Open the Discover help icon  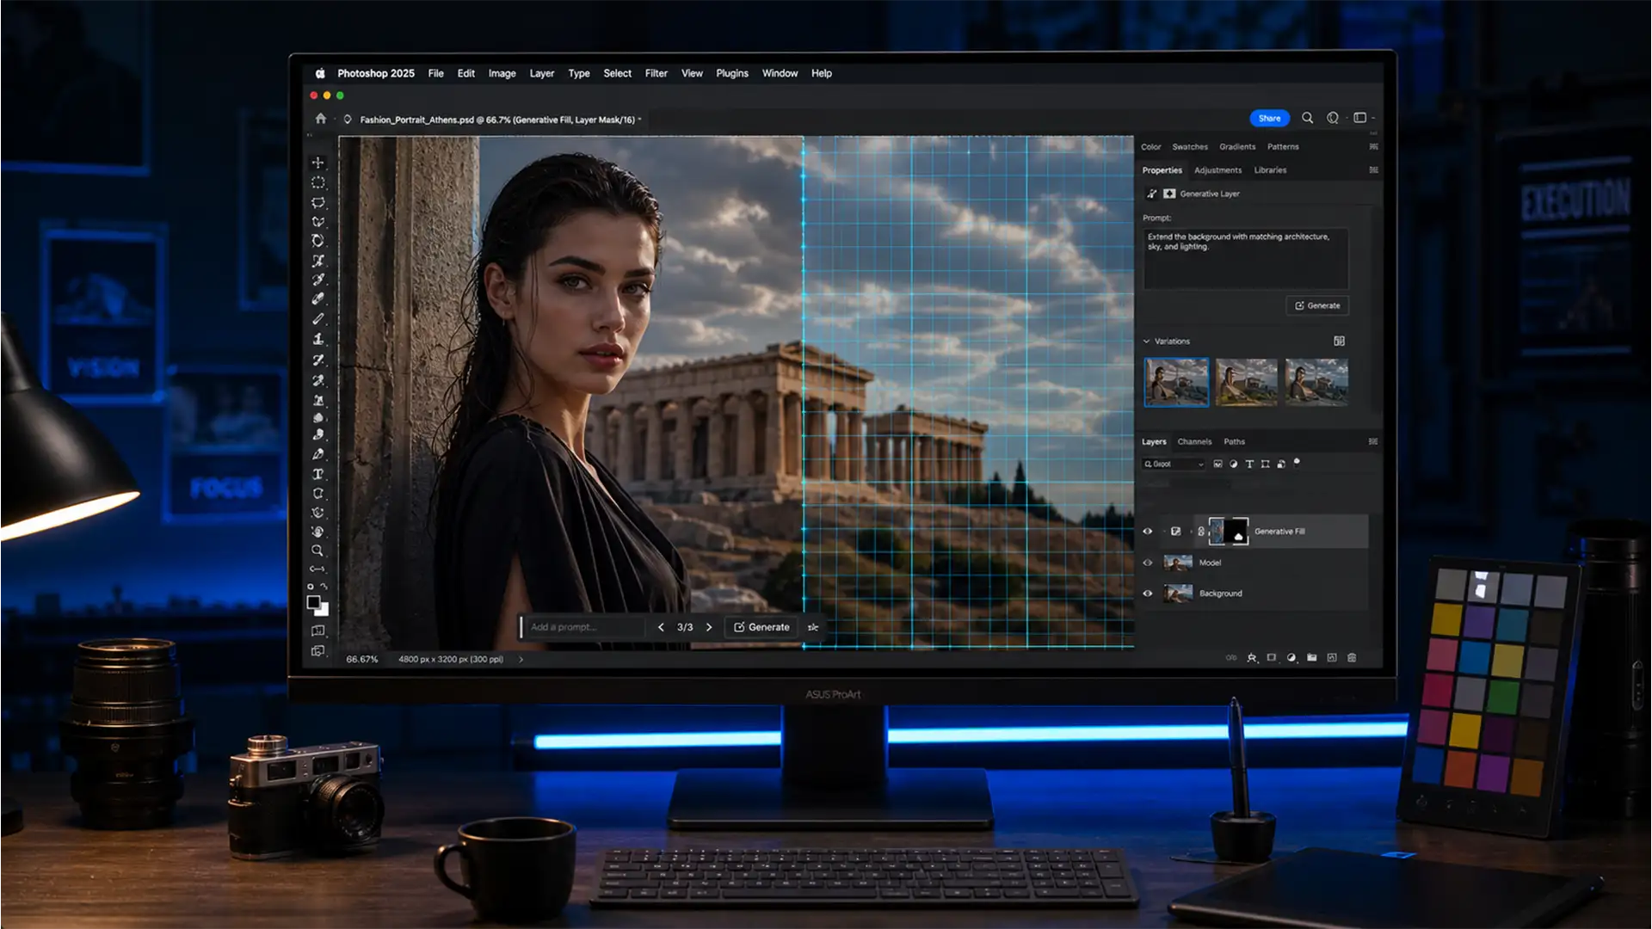(1333, 118)
